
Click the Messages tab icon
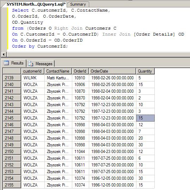[x=31, y=63]
